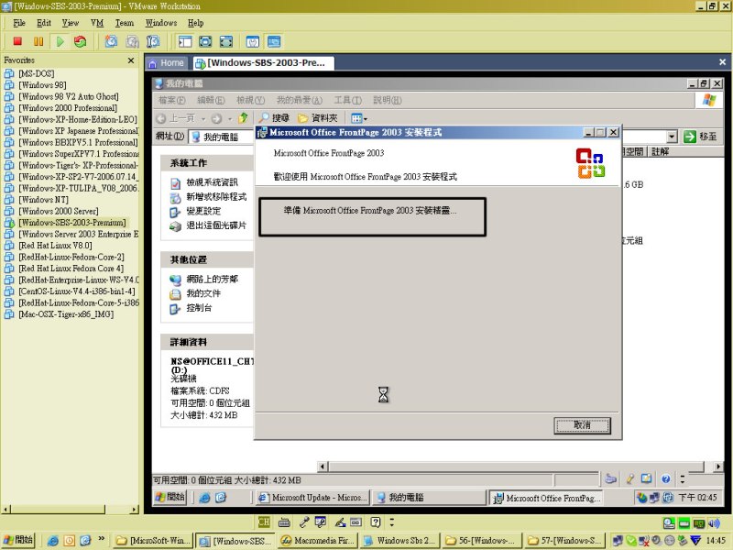Click 取消 button in FrontPage setup
Screen dimensions: 733x550
[x=582, y=425]
